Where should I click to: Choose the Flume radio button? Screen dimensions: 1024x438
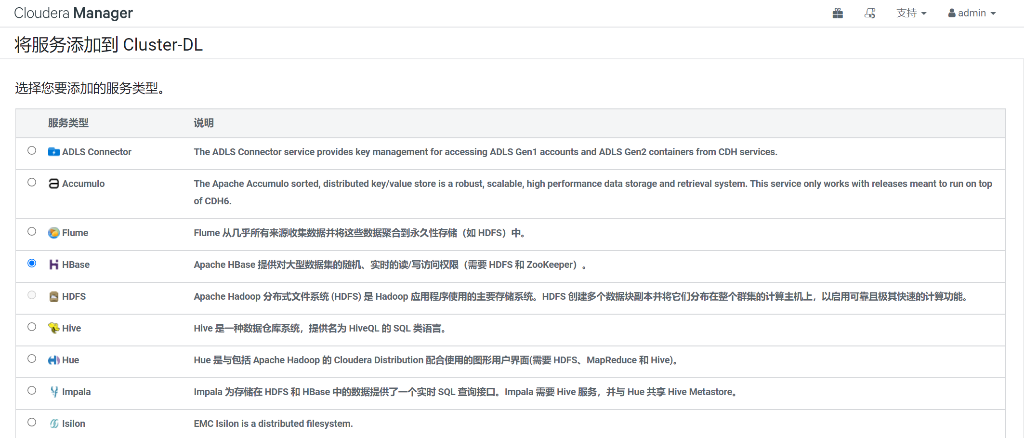32,231
